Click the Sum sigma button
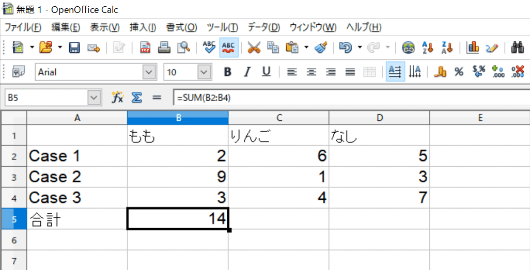The height and width of the screenshot is (270, 530). pyautogui.click(x=136, y=98)
